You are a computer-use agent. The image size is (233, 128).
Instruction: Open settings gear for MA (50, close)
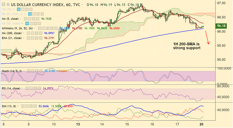click(x=31, y=23)
